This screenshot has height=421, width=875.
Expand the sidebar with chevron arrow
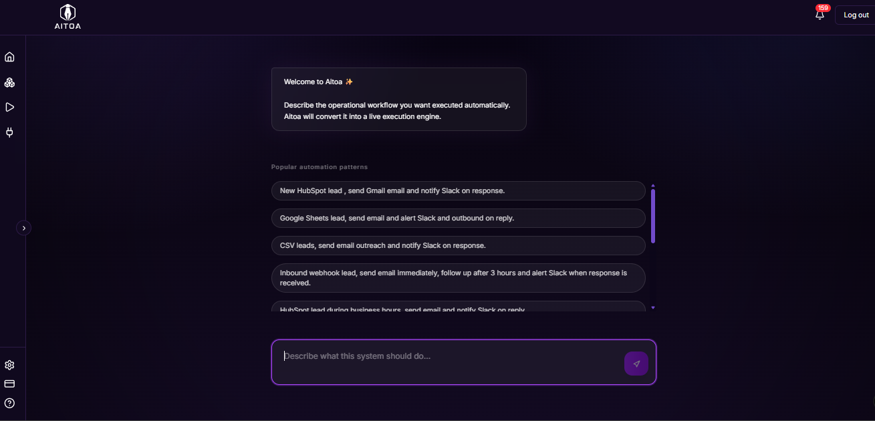[24, 228]
